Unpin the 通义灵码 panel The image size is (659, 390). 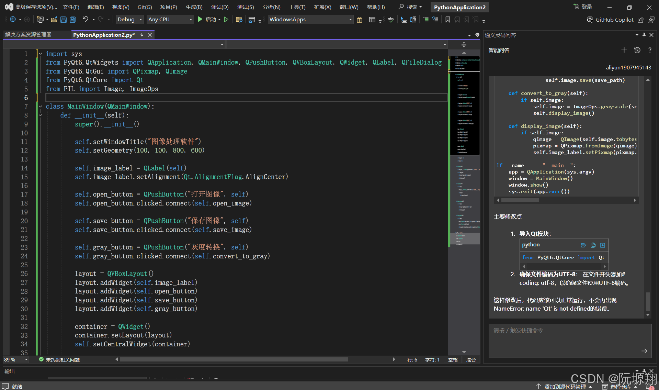point(644,35)
